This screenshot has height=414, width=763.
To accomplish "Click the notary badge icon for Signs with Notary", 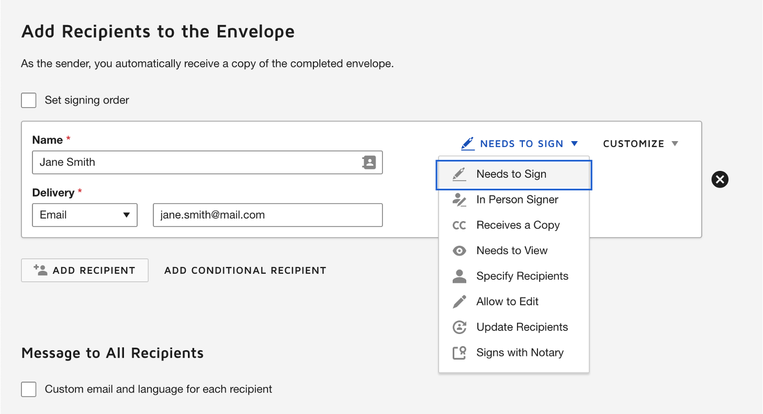I will point(459,352).
